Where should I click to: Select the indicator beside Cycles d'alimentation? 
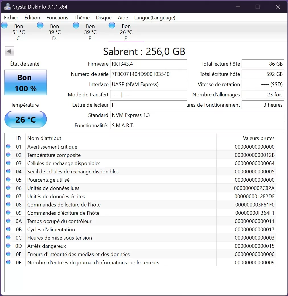(8, 229)
